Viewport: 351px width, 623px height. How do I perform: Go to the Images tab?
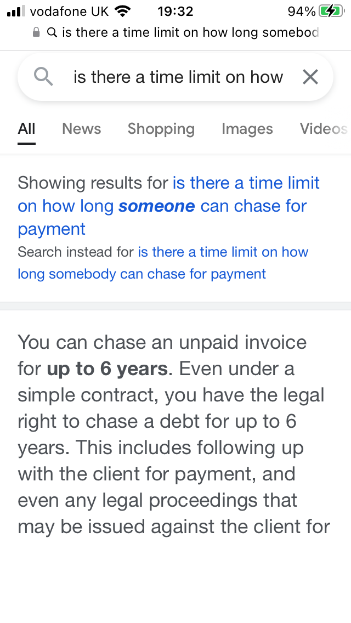247,129
